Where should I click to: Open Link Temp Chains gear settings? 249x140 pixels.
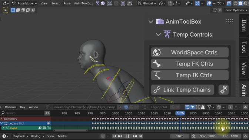pyautogui.click(x=223, y=90)
